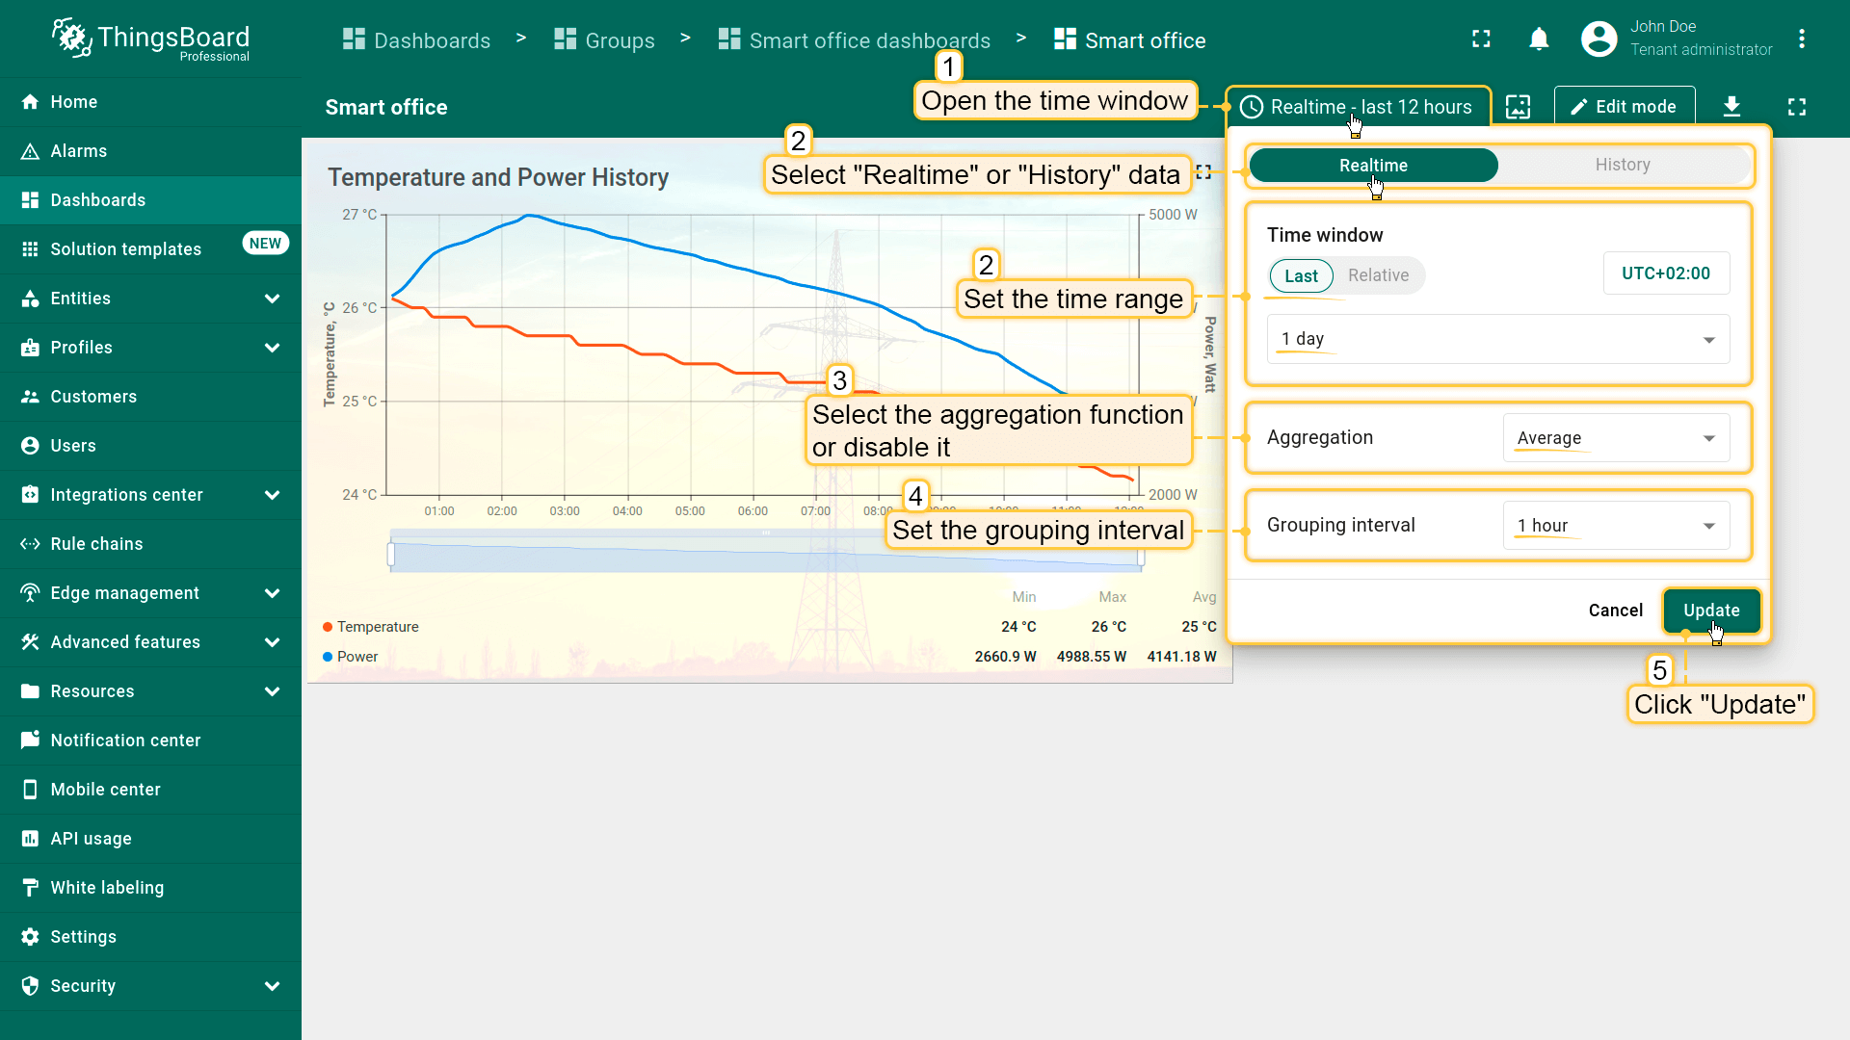Open the 1 day time range dropdown
Viewport: 1850px width, 1040px height.
1497,339
